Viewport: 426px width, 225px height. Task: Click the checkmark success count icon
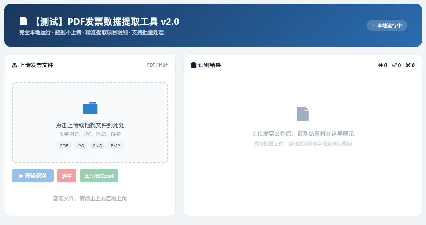pos(394,65)
